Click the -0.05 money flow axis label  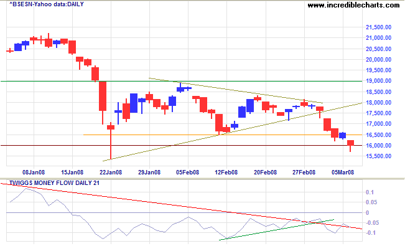pyautogui.click(x=372, y=223)
